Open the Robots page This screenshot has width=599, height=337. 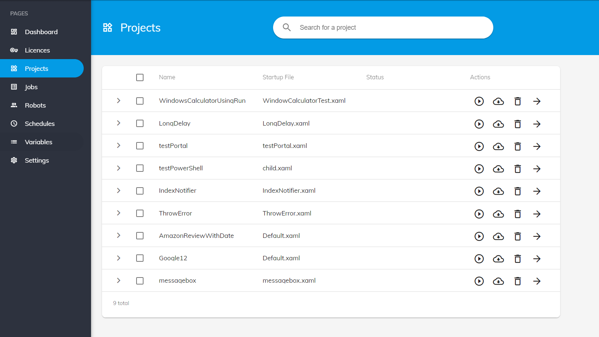(x=42, y=105)
